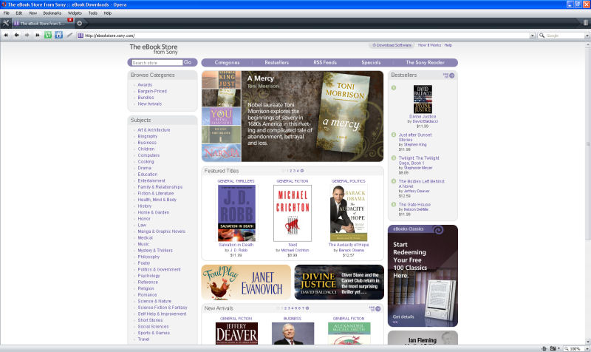Click next arrow in New Arrivals pager
Screen dimensions: 591x352
[307, 308]
